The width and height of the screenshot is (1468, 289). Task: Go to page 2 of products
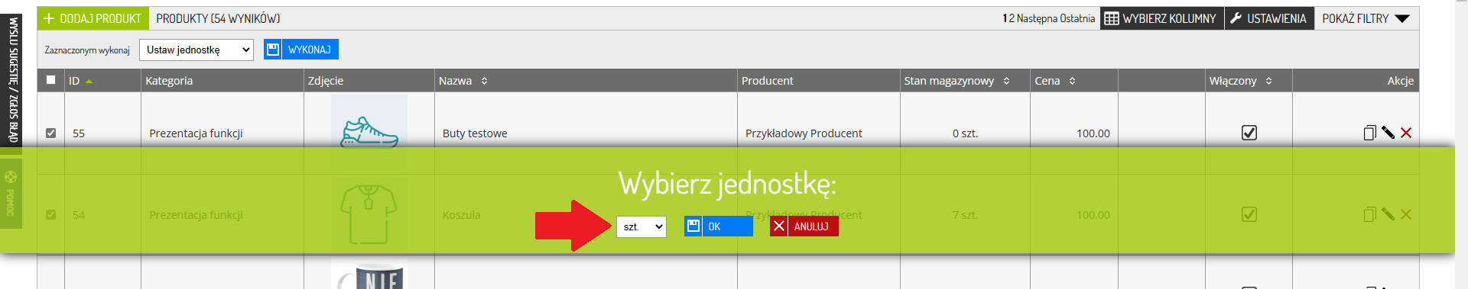pos(1012,18)
